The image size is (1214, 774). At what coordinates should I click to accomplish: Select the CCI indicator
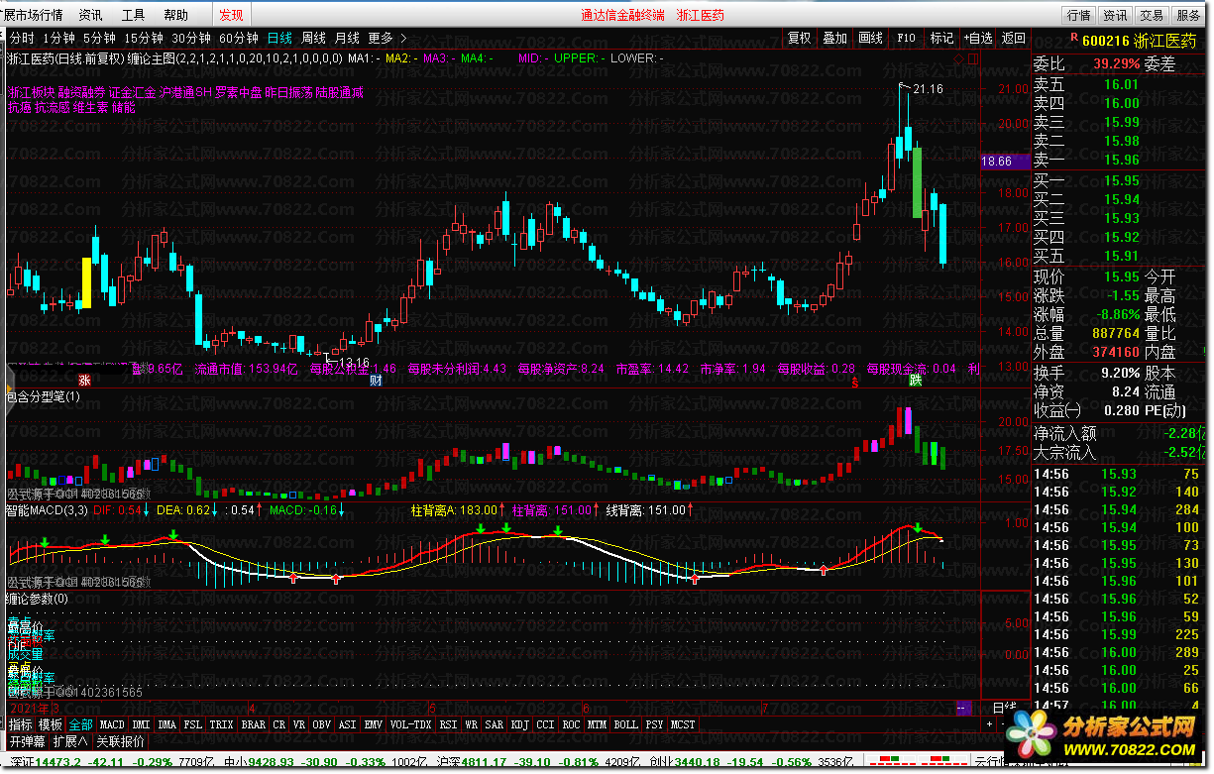[546, 724]
